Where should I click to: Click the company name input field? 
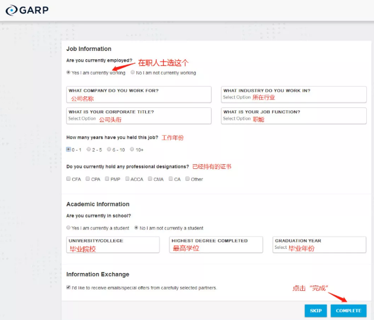click(139, 95)
